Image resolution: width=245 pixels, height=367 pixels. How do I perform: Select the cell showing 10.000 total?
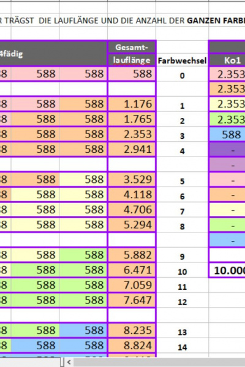pos(227,270)
